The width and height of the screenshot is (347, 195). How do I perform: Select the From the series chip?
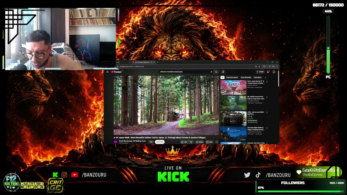coord(246,77)
